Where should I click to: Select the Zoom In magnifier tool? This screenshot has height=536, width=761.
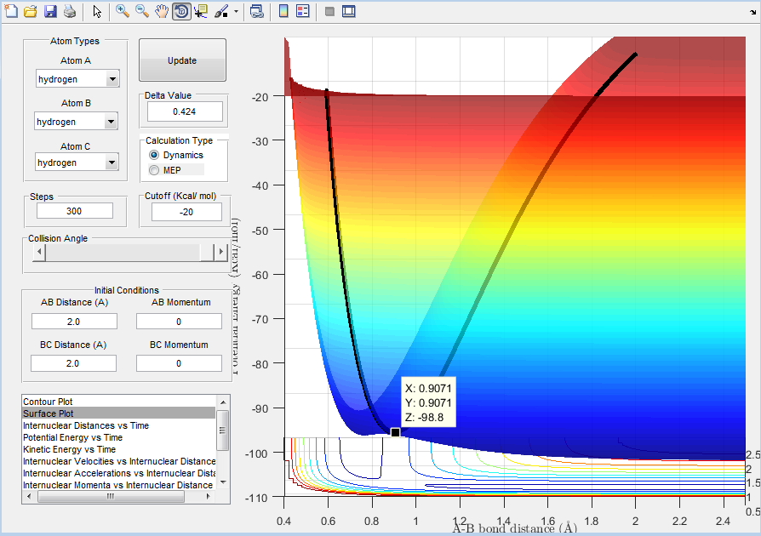[x=123, y=12]
